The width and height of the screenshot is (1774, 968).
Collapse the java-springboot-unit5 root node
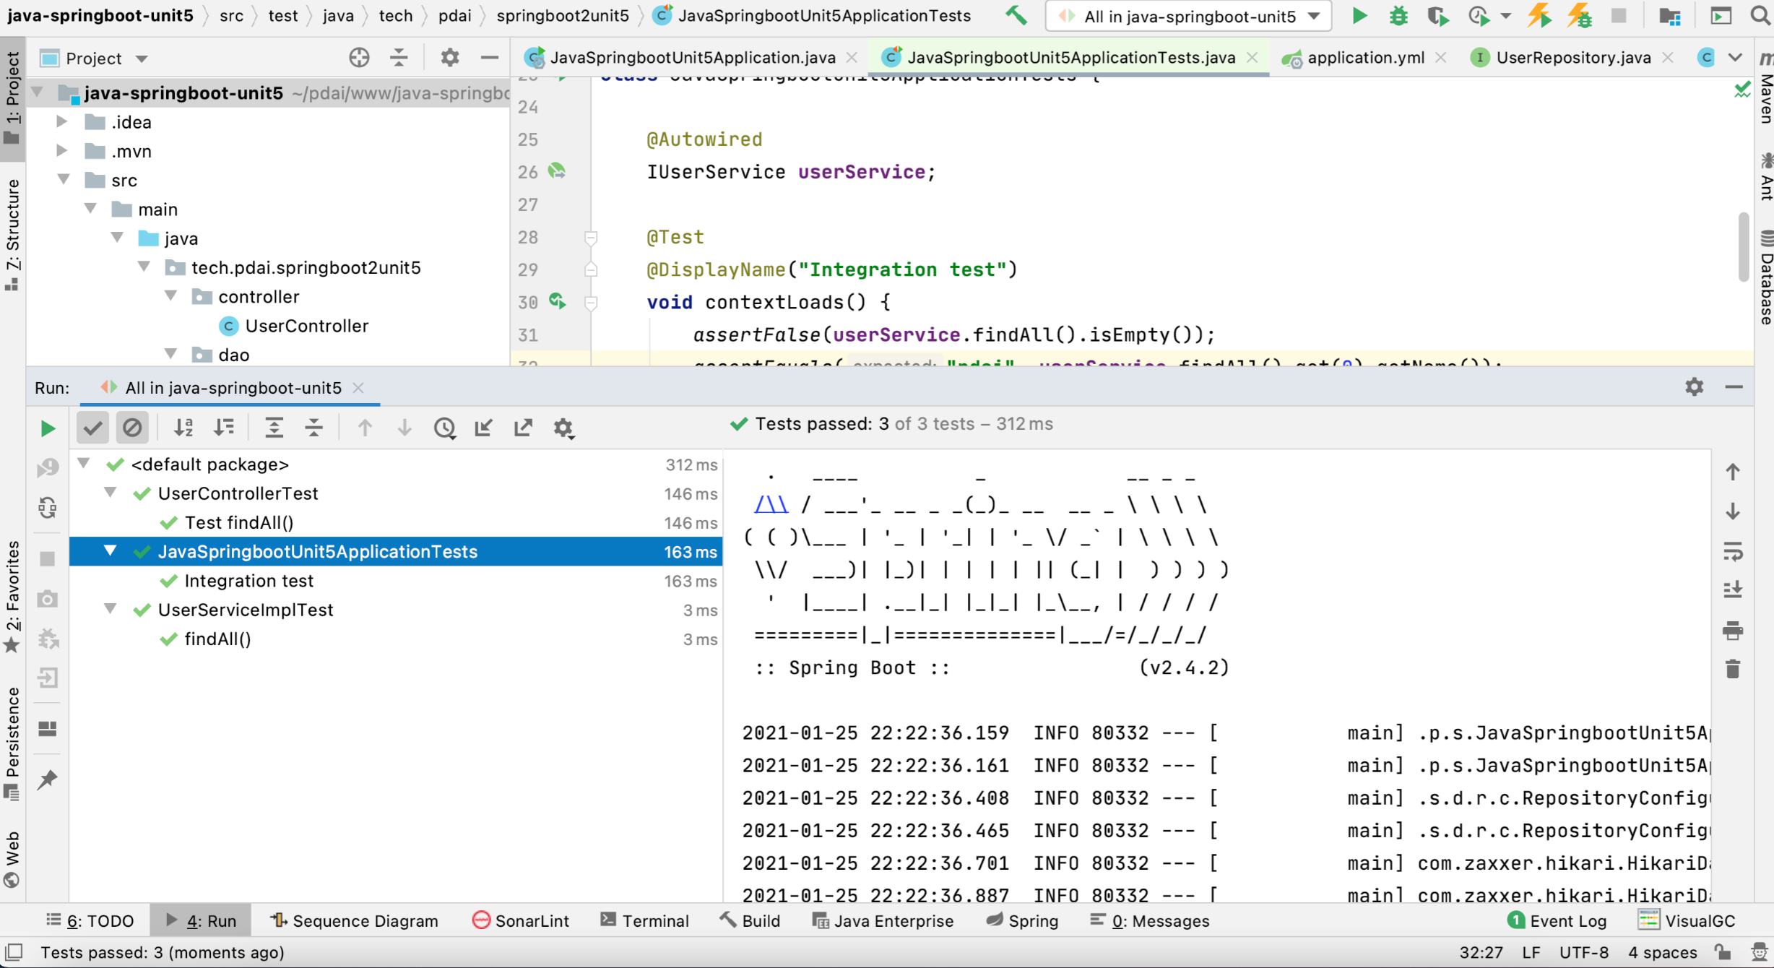(38, 92)
